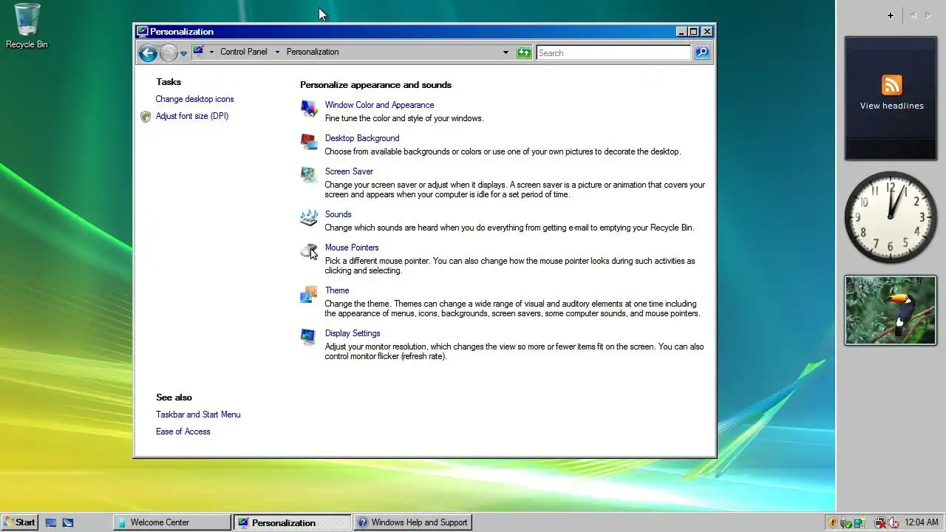Click the Mouse Pointers mouse icon
This screenshot has width=946, height=532.
point(309,251)
